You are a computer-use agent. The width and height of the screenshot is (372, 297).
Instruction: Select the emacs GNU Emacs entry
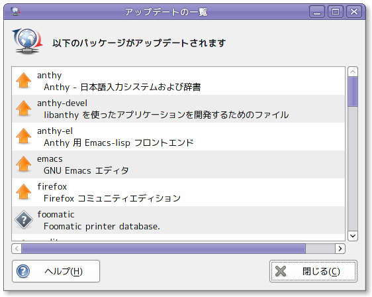tap(179, 164)
